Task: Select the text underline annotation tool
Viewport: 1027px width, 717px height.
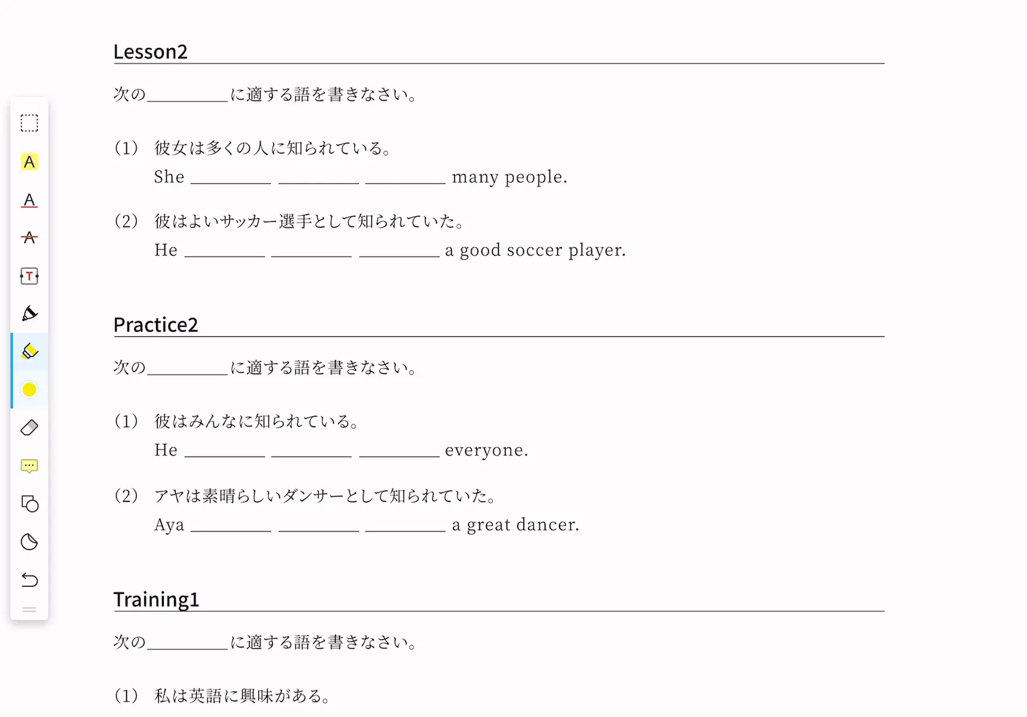Action: pos(29,200)
